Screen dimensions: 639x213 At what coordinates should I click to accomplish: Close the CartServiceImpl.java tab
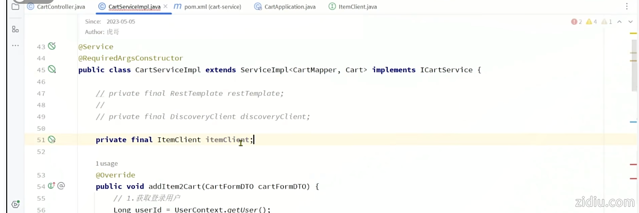[166, 7]
